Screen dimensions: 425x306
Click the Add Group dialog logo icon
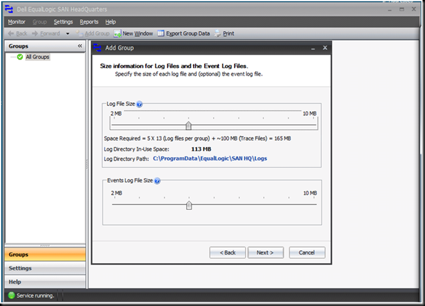pyautogui.click(x=97, y=48)
